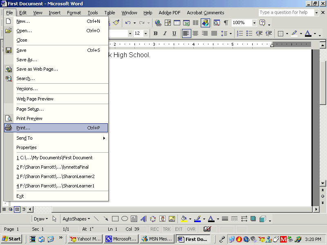Click the vertical scrollbar down arrow
The image size is (327, 245).
323,183
